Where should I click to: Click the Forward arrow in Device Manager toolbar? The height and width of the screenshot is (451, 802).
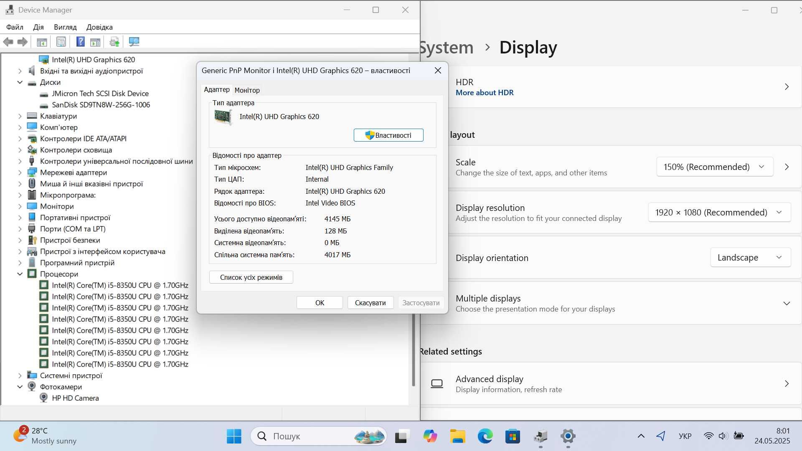coord(23,42)
